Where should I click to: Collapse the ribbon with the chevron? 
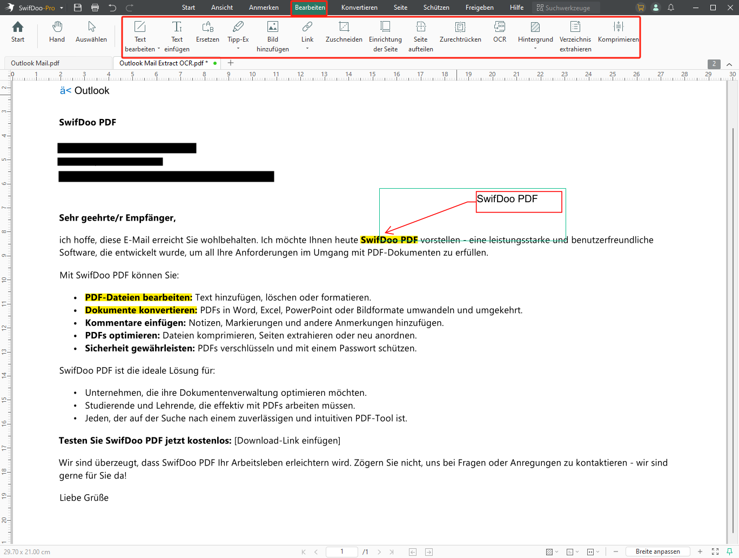click(729, 64)
